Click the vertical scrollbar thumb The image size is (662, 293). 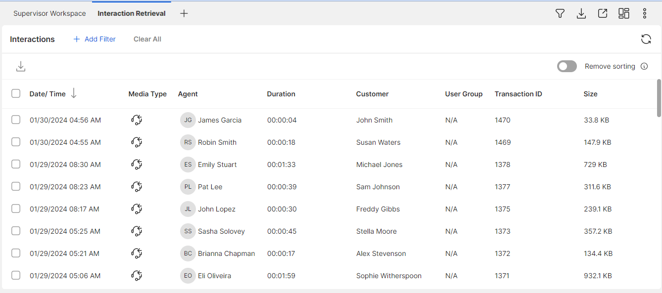click(x=659, y=98)
